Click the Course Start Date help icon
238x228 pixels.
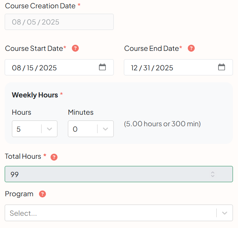pyautogui.click(x=75, y=48)
